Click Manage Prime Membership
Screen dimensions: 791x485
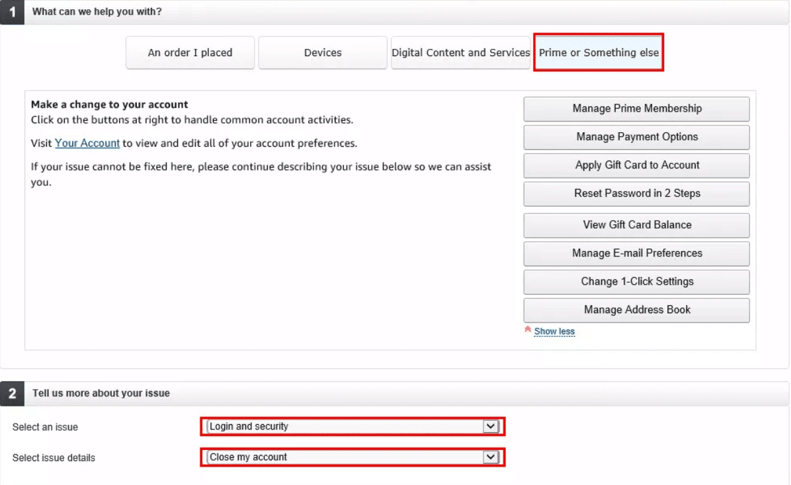point(636,108)
